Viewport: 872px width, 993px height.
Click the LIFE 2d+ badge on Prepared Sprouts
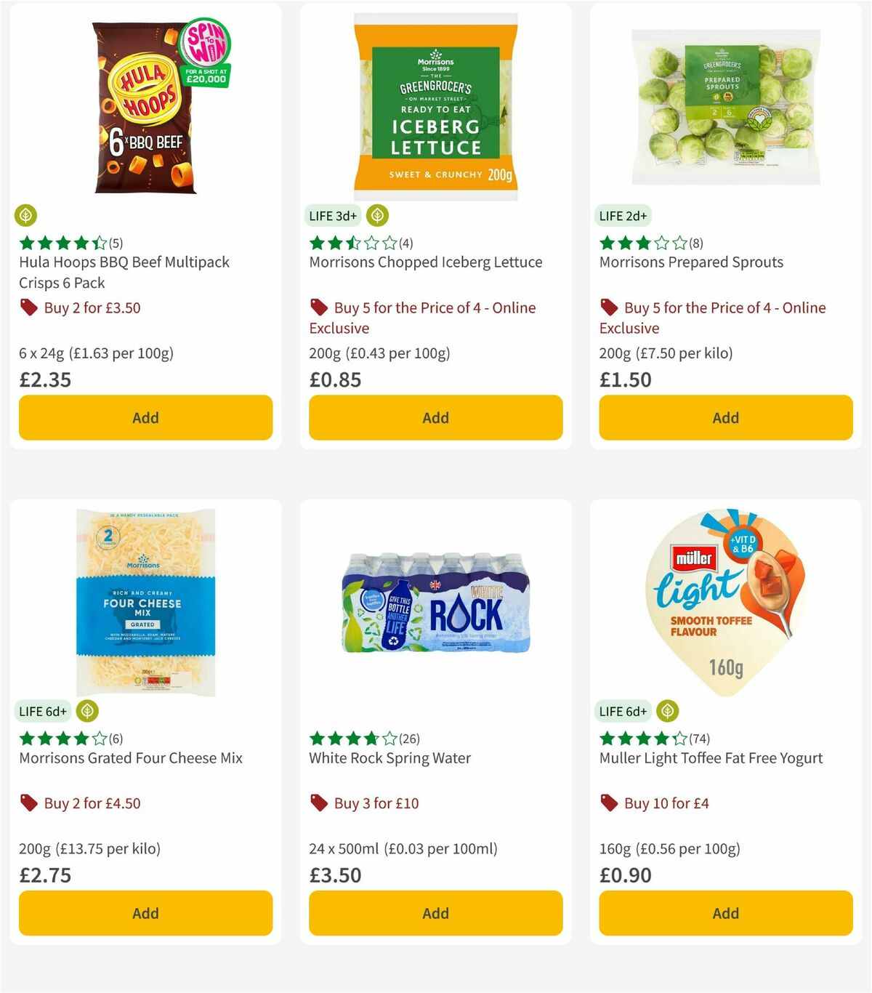[623, 215]
